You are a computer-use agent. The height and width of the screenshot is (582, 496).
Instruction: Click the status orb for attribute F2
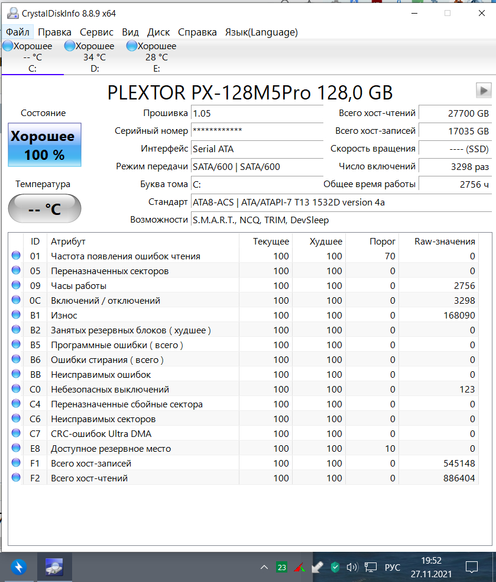pos(16,477)
